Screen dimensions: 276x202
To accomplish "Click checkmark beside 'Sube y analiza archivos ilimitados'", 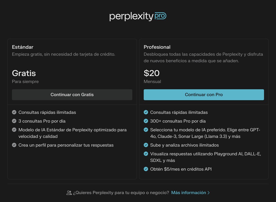I will pyautogui.click(x=146, y=145).
